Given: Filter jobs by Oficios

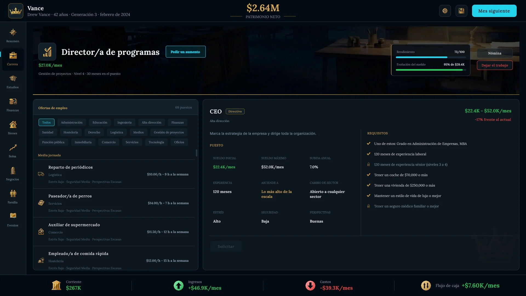Looking at the screenshot, I should [179, 142].
